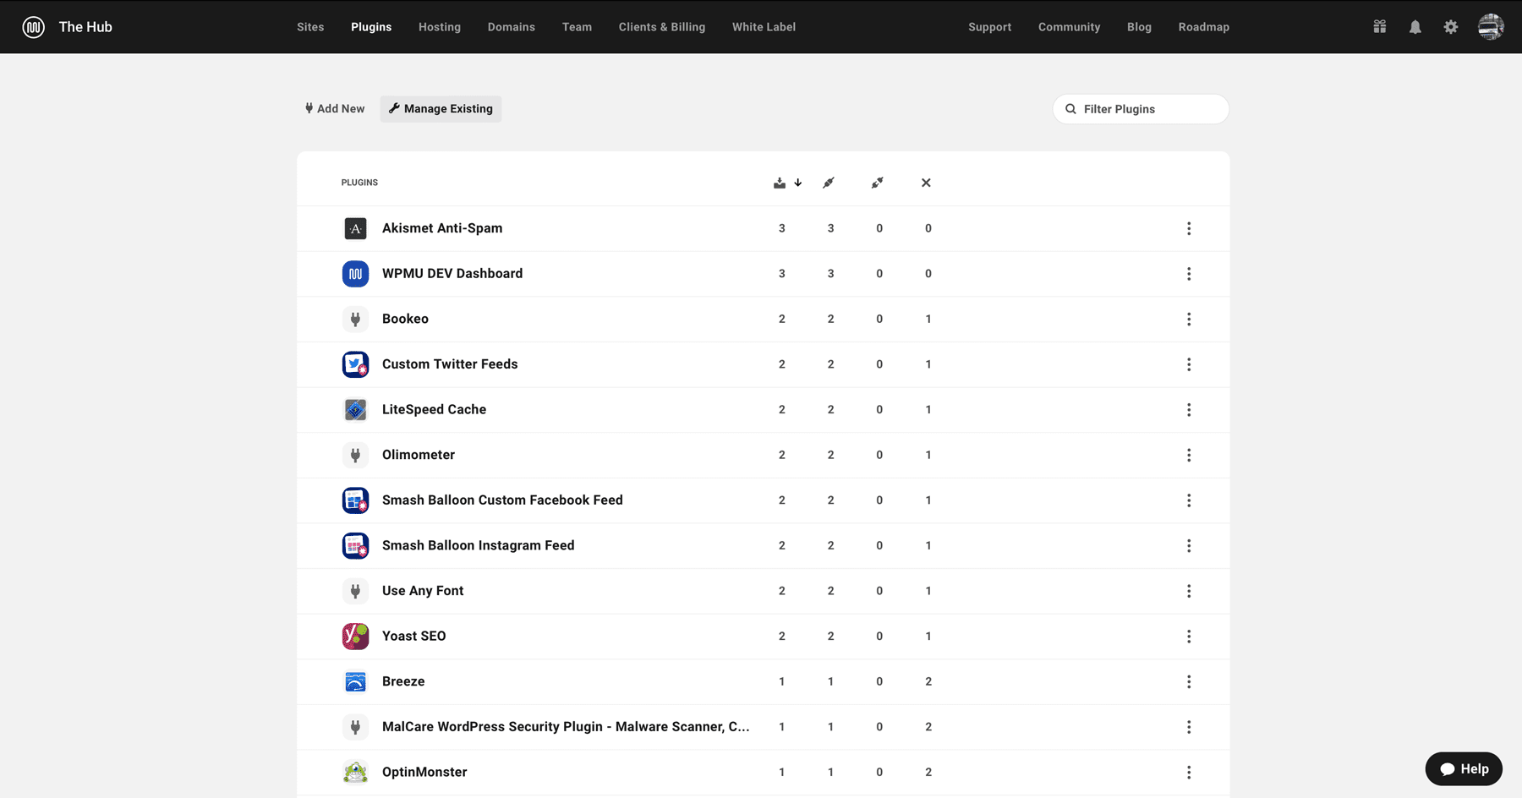The image size is (1522, 798).
Task: Open the Hosting menu
Action: 439,26
